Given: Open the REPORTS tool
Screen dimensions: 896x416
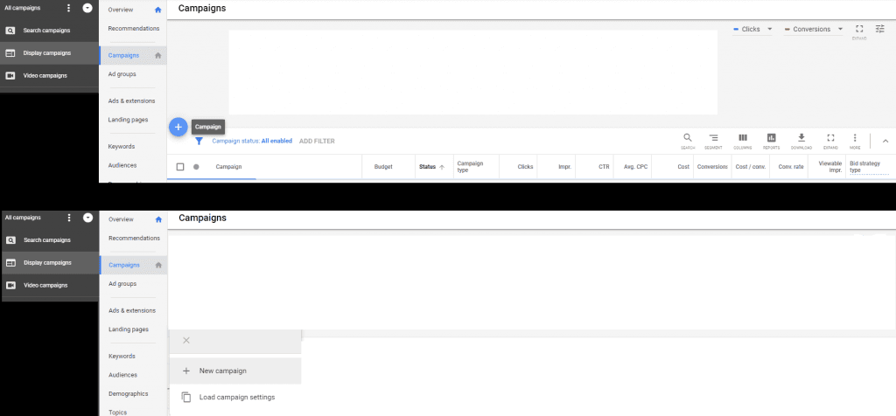Looking at the screenshot, I should [x=772, y=138].
